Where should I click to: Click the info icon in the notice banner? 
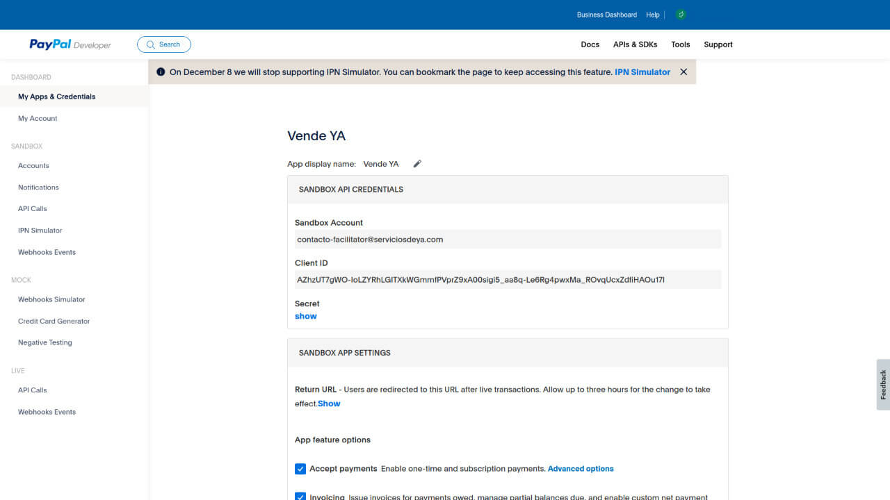161,72
